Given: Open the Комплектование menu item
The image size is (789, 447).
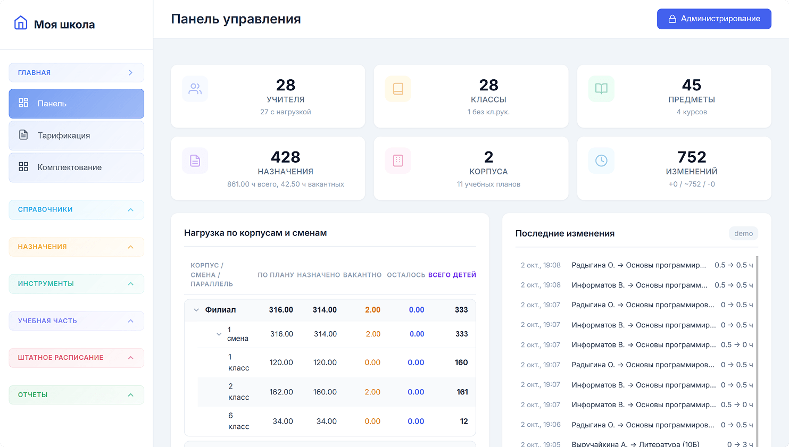Looking at the screenshot, I should pos(77,167).
